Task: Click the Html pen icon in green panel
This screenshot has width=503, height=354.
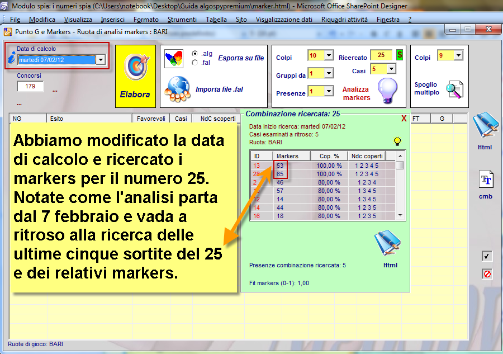Action: 388,243
